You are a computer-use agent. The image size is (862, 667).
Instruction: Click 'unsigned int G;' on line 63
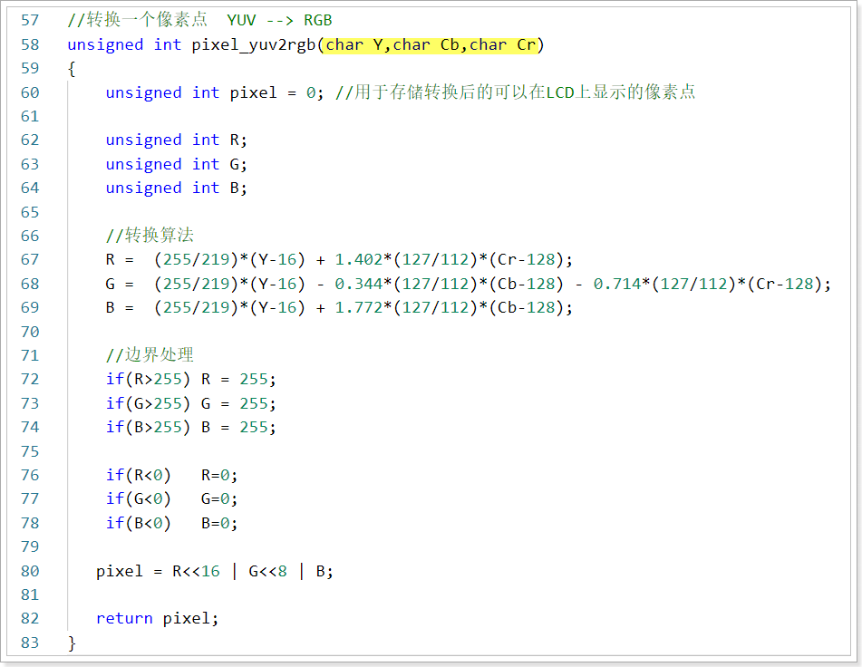pyautogui.click(x=177, y=164)
